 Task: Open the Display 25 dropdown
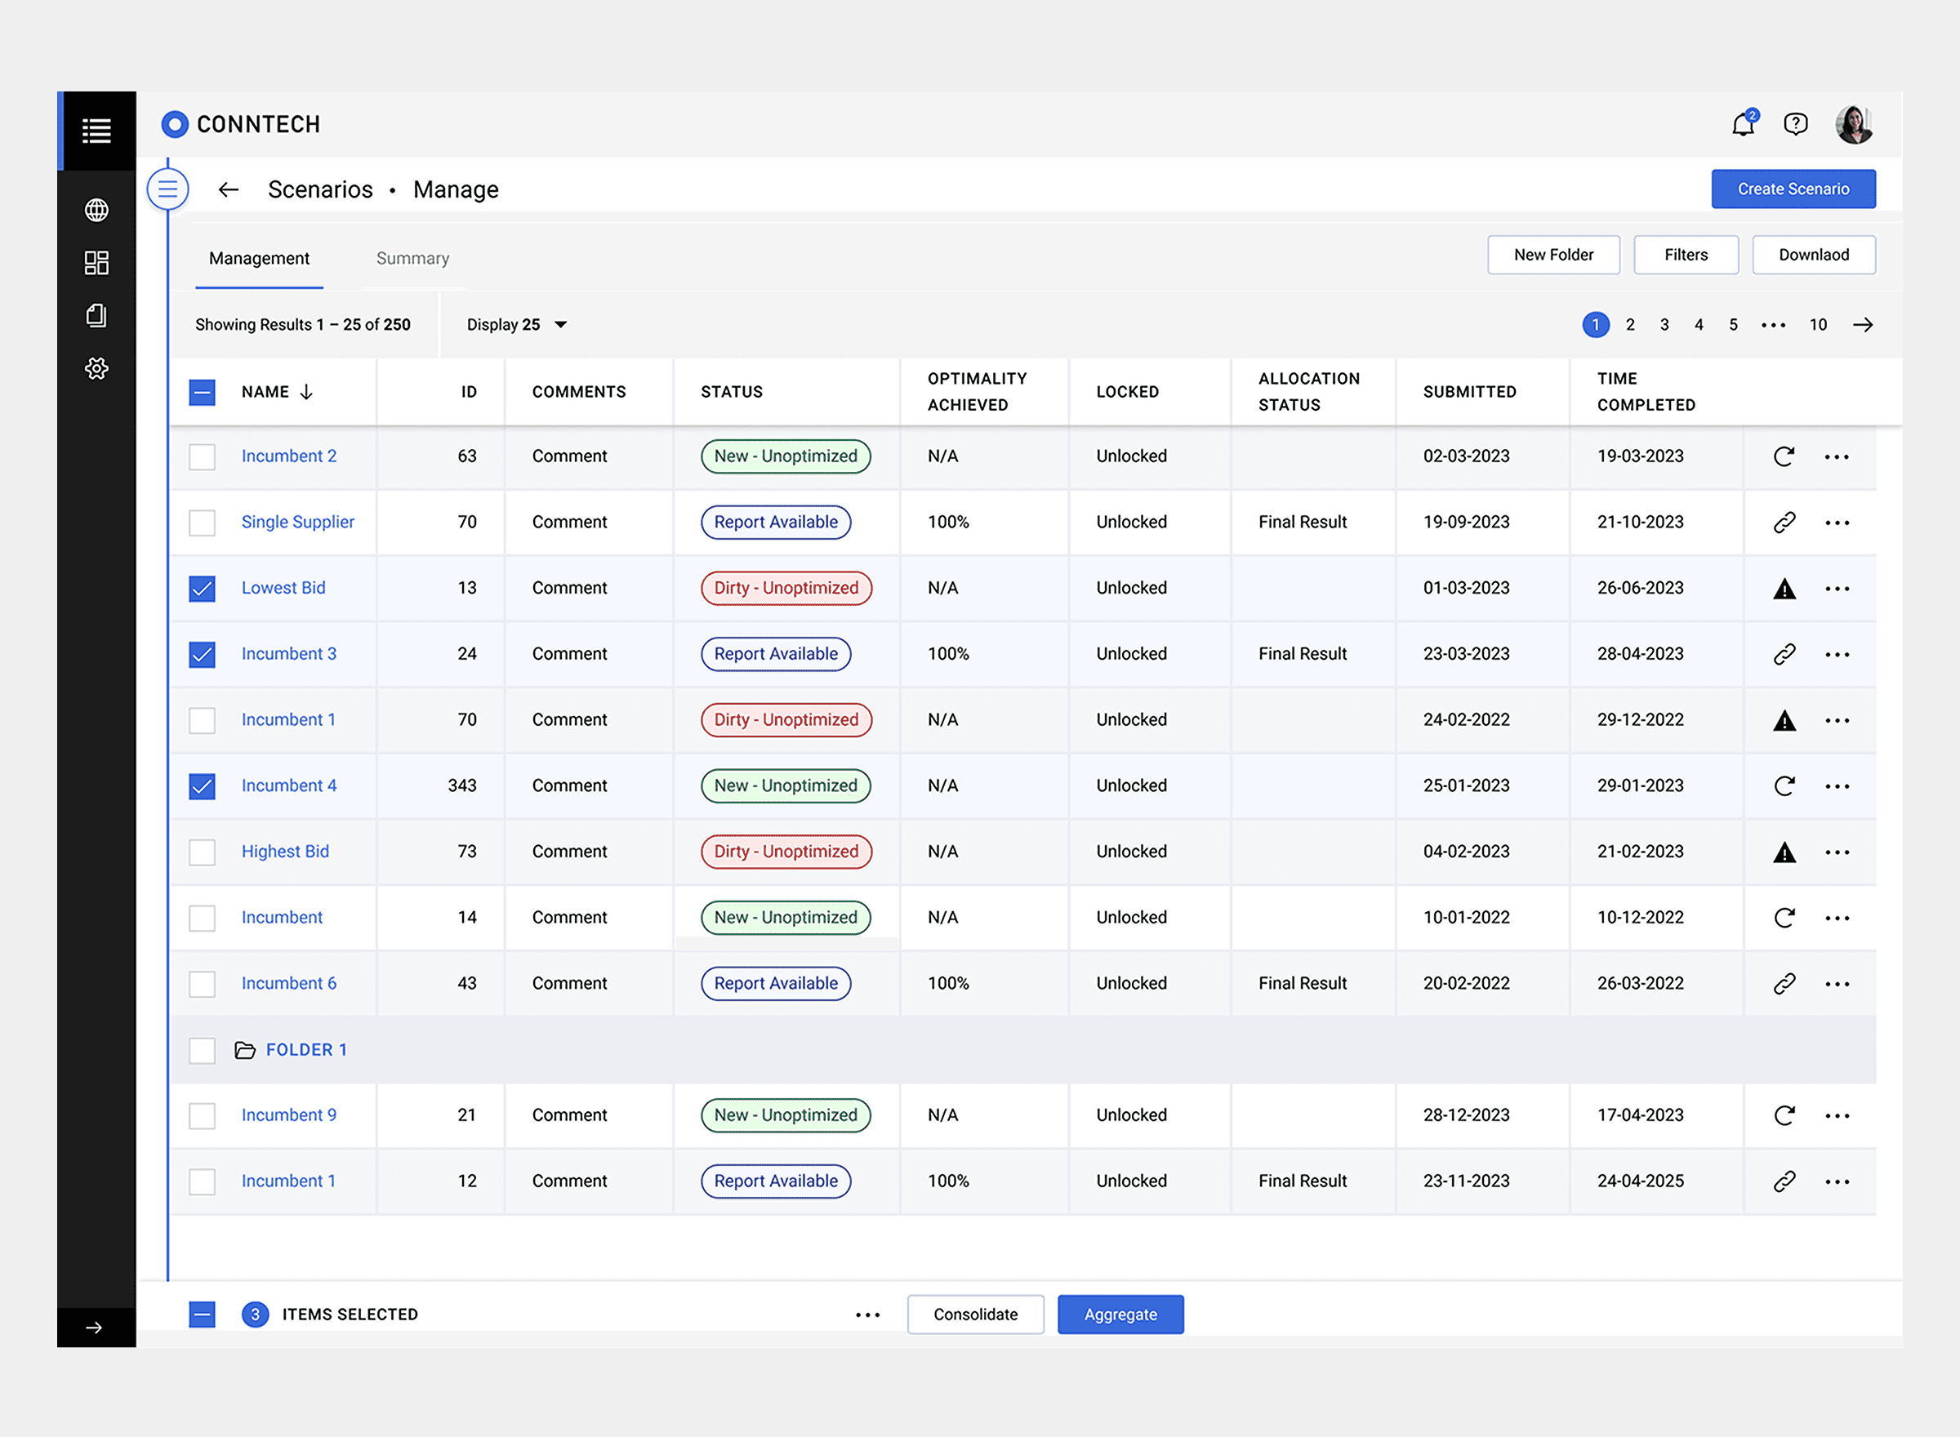(516, 323)
